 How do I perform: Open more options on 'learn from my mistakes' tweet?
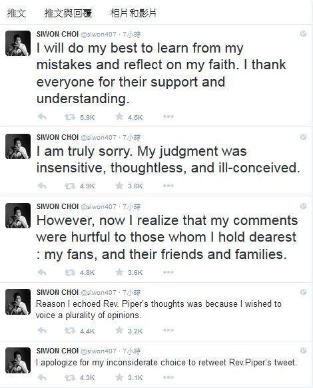pos(168,116)
